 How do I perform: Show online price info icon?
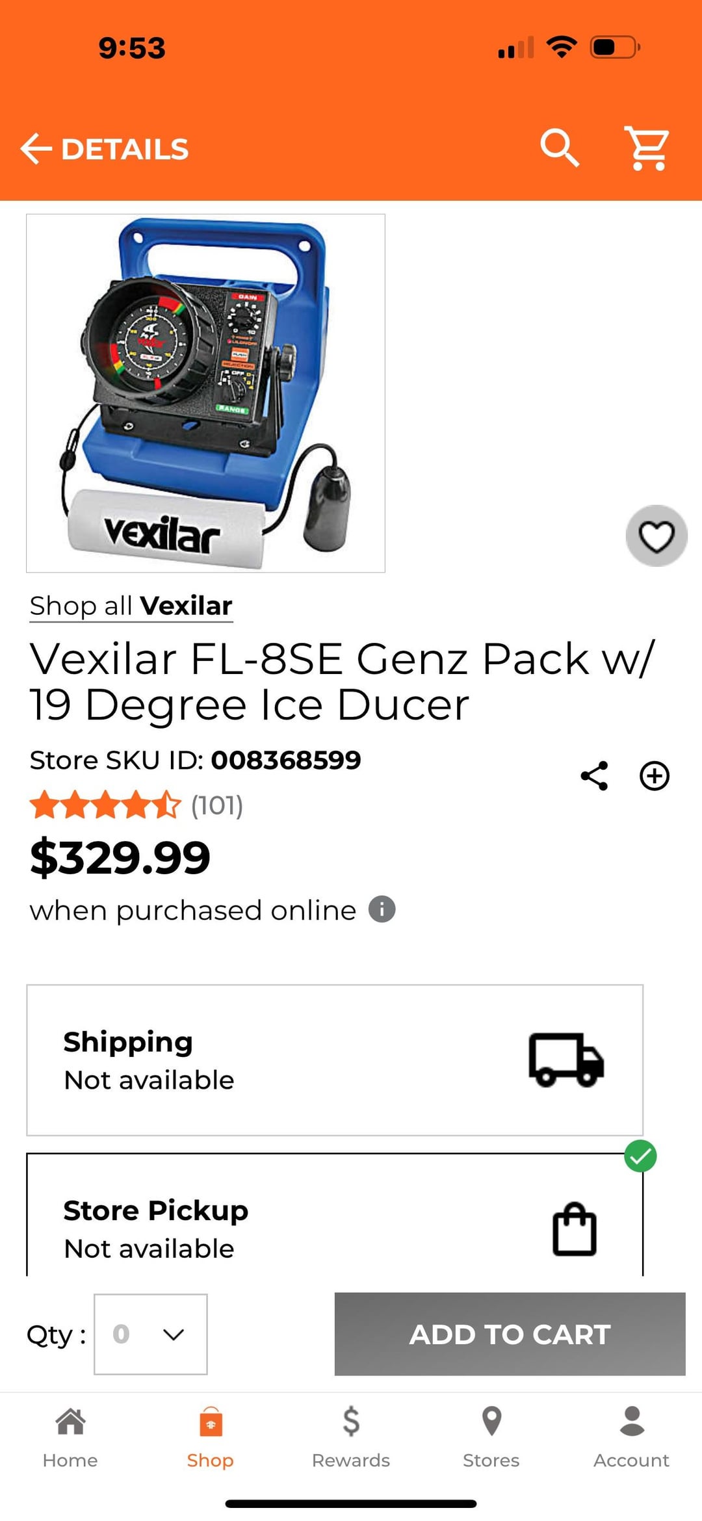[382, 909]
